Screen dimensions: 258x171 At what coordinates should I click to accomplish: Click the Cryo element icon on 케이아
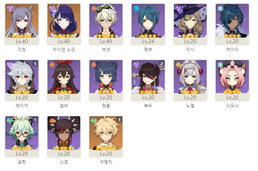coord(220,8)
